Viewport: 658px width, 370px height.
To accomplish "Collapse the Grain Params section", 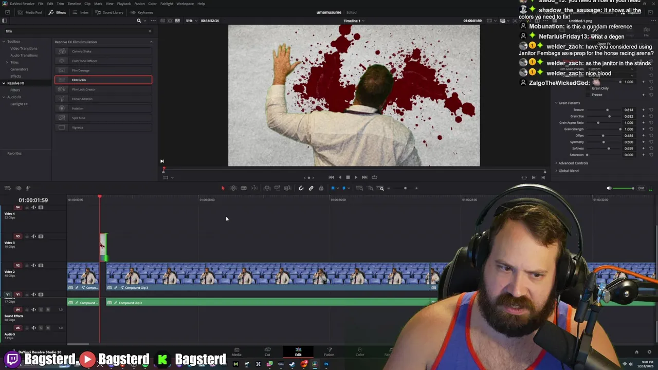I will coord(556,103).
